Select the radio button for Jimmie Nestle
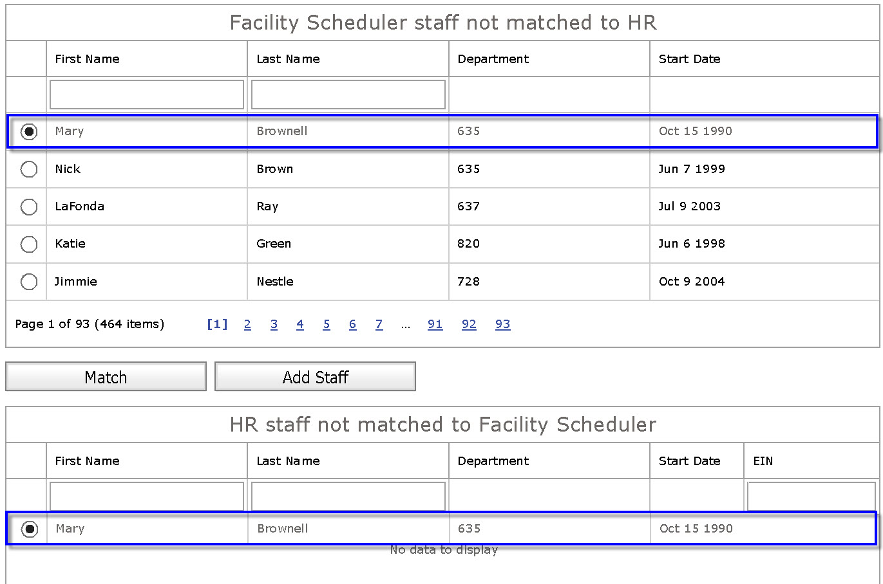Image resolution: width=883 pixels, height=584 pixels. coord(29,282)
